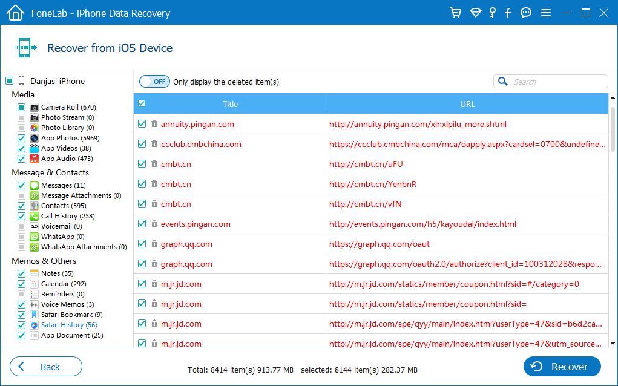Uncheck the App Photos checkbox
This screenshot has width=618, height=386.
pyautogui.click(x=21, y=139)
